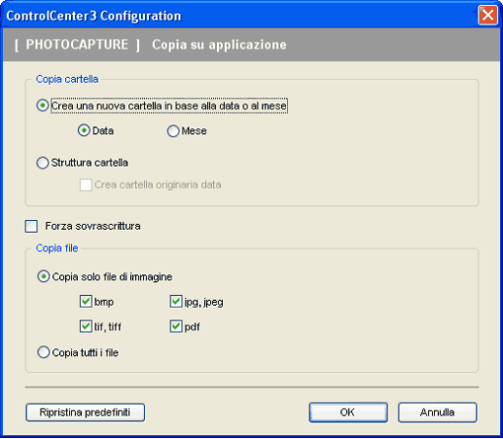This screenshot has height=439, width=503.
Task: Click the PHOTOCAPTURE header label
Action: click(x=77, y=44)
